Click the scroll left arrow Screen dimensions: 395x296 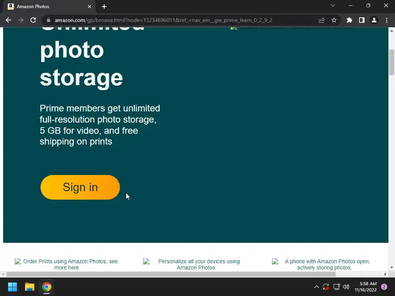(3, 274)
